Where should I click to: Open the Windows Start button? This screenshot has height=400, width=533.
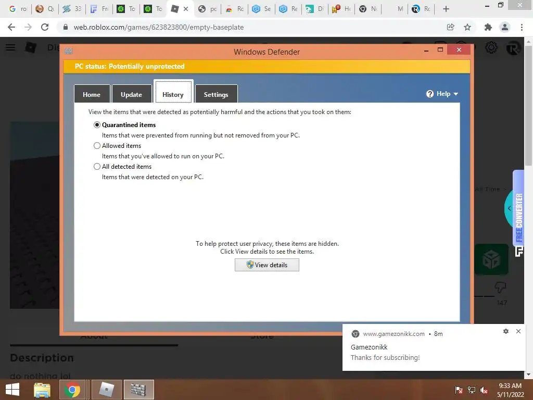(12, 390)
